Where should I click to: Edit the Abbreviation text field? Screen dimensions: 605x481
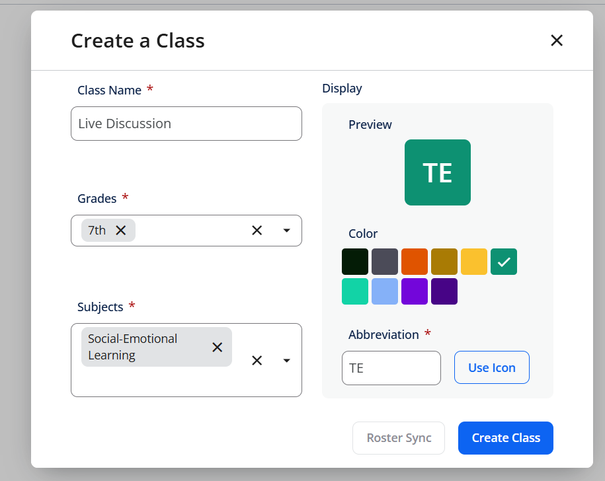[x=391, y=368]
